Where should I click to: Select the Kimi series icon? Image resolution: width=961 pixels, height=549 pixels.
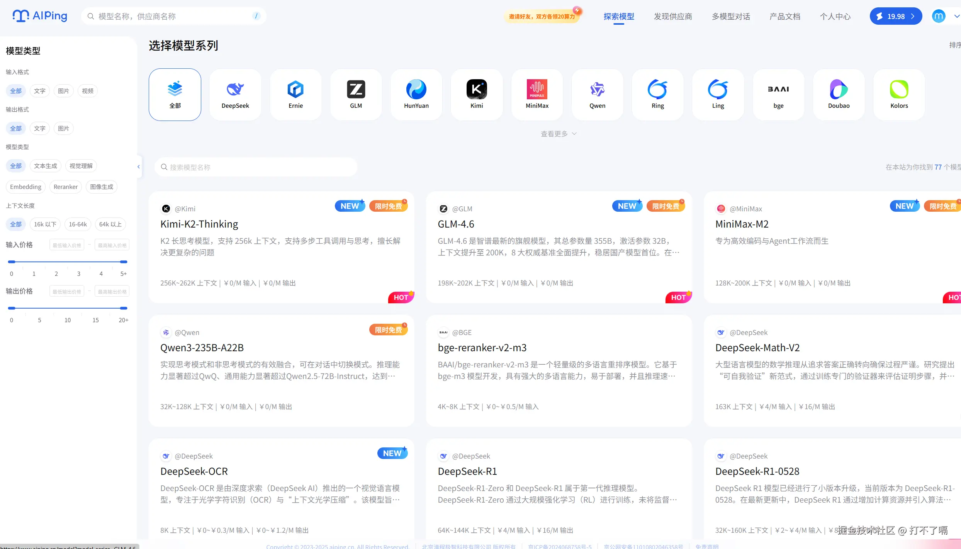pyautogui.click(x=477, y=94)
